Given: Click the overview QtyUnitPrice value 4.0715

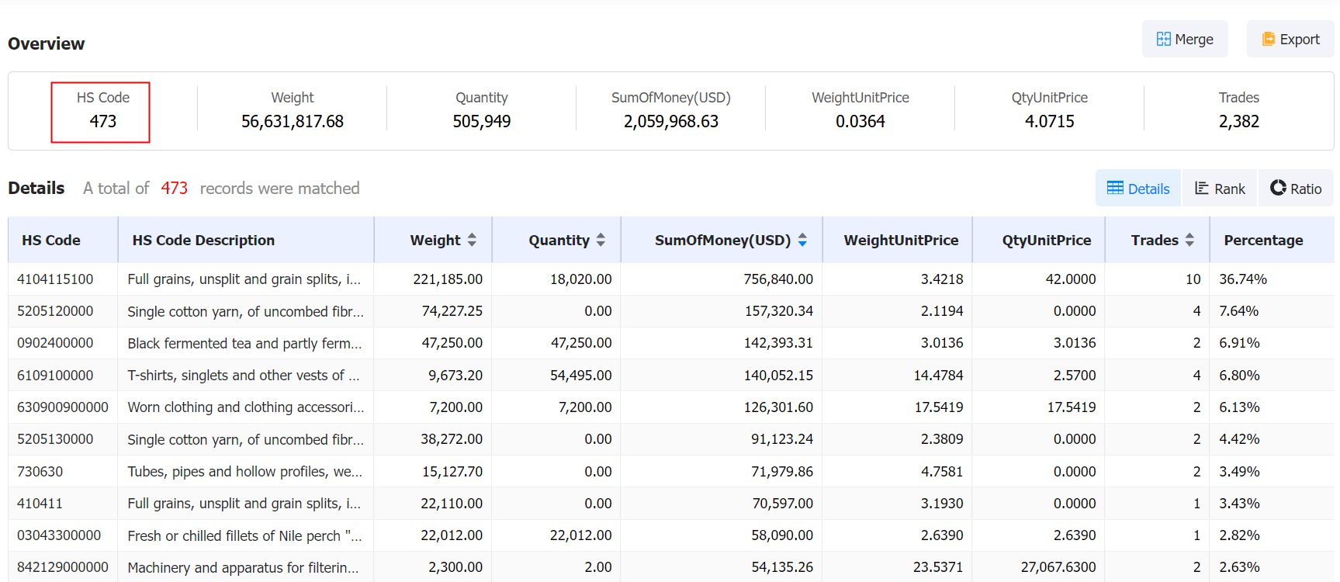Looking at the screenshot, I should click(1050, 122).
